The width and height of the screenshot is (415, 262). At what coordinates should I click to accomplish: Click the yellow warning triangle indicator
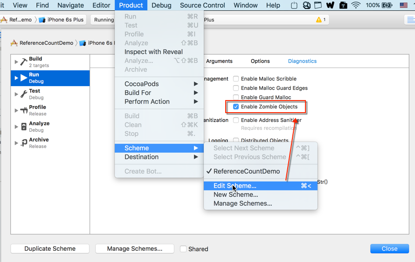pyautogui.click(x=319, y=20)
